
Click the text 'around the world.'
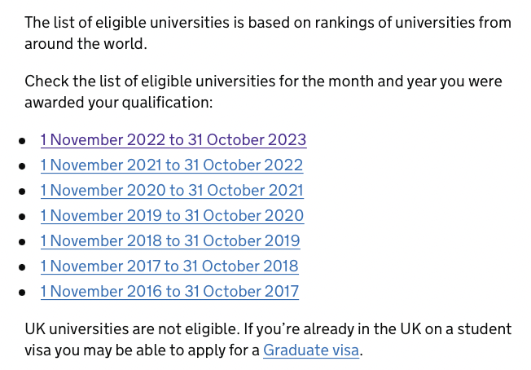pyautogui.click(x=86, y=44)
